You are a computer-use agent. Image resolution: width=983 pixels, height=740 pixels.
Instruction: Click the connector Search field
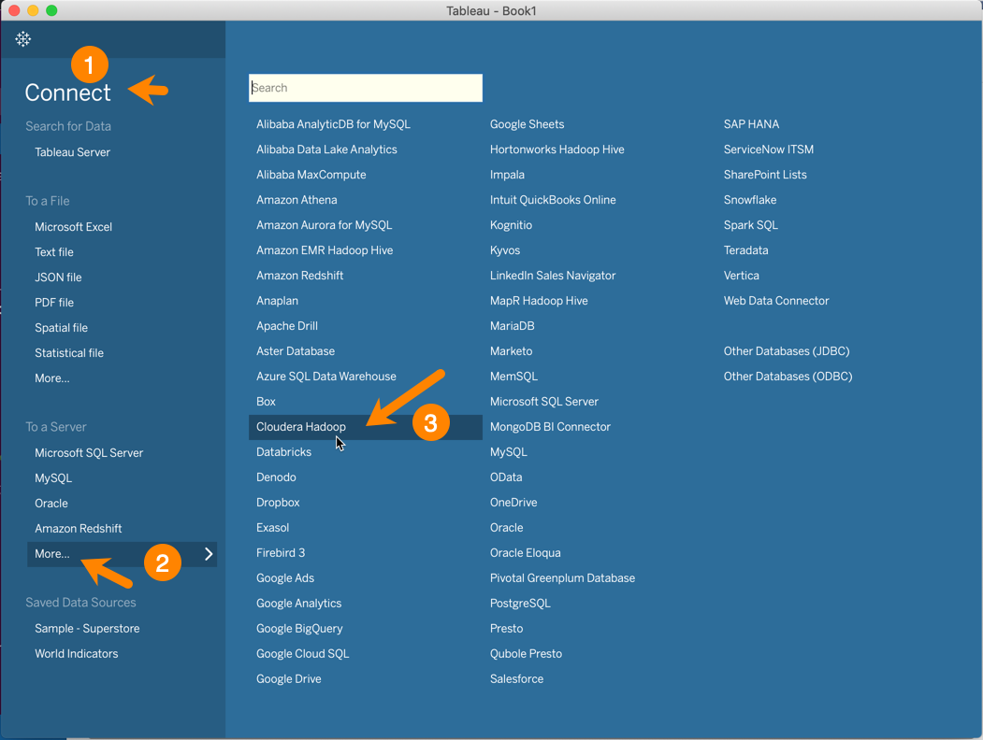tap(365, 87)
